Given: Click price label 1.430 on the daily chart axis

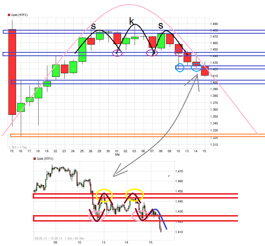Looking at the screenshot, I should point(214,63).
